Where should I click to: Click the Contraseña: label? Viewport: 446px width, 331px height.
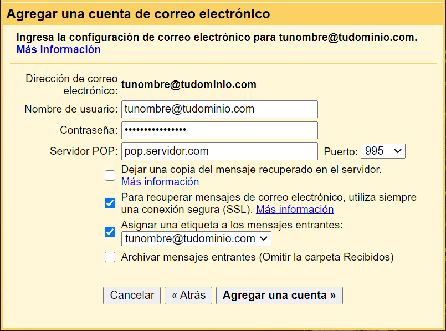[89, 130]
